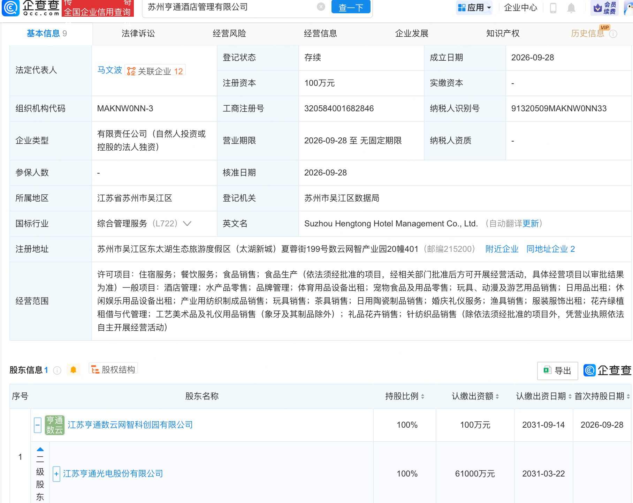633x503 pixels.
Task: Open the mobile phone app icon in header
Action: [x=553, y=8]
